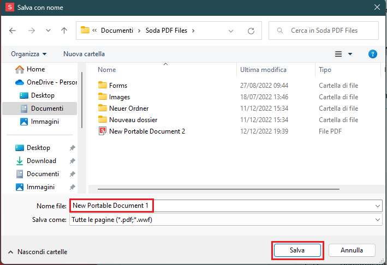Image resolution: width=387 pixels, height=265 pixels.
Task: Create a Nuova cartella
Action: (x=84, y=54)
